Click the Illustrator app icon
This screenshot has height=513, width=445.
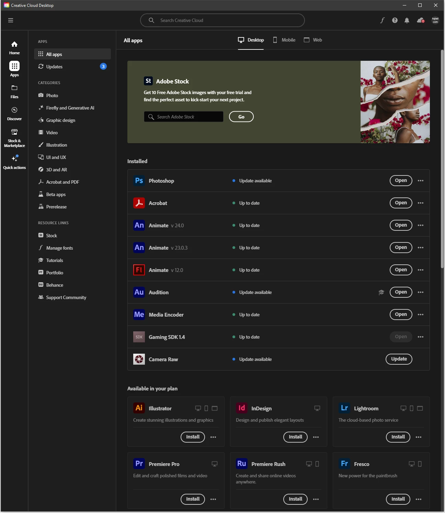[x=139, y=408]
